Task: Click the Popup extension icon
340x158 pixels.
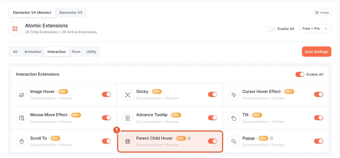Action: [x=234, y=141]
